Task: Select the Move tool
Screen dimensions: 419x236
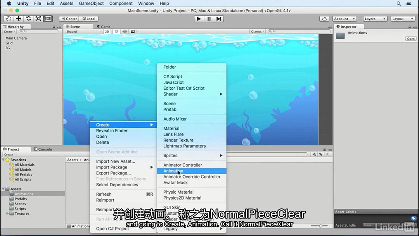Action: point(19,19)
